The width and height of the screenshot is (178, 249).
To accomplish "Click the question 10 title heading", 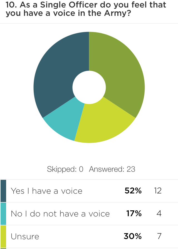I will (86, 9).
